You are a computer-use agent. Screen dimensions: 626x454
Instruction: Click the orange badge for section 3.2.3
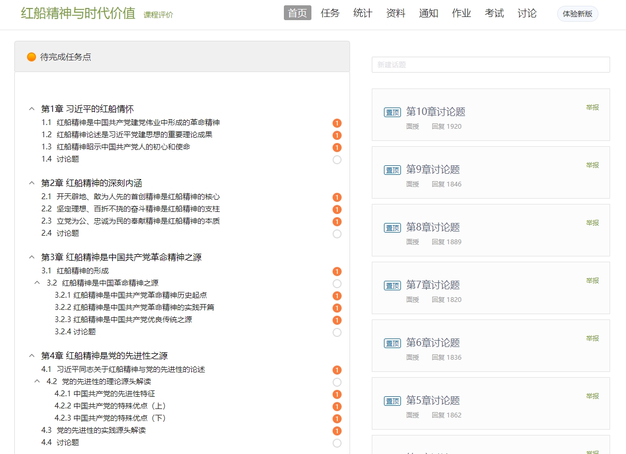coord(337,320)
